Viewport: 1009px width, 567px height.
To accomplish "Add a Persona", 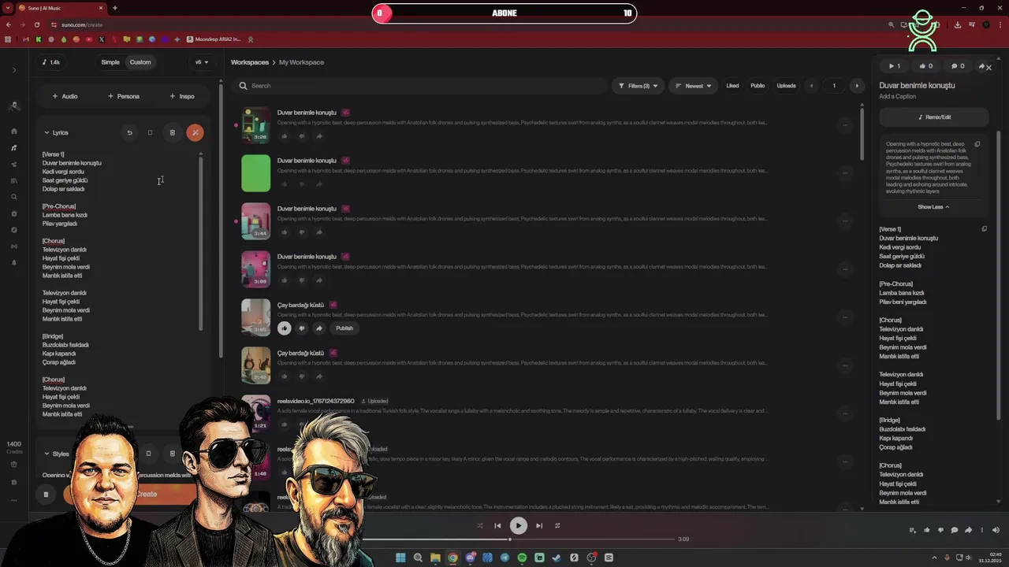I will (124, 96).
